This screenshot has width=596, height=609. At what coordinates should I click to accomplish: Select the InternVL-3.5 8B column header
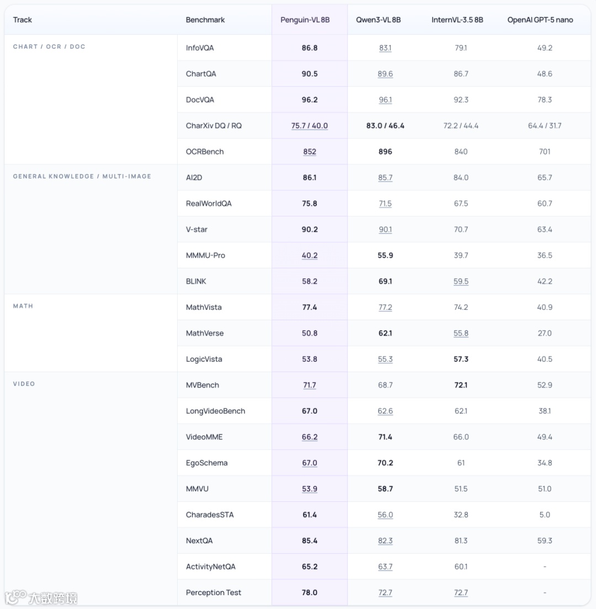pyautogui.click(x=457, y=20)
